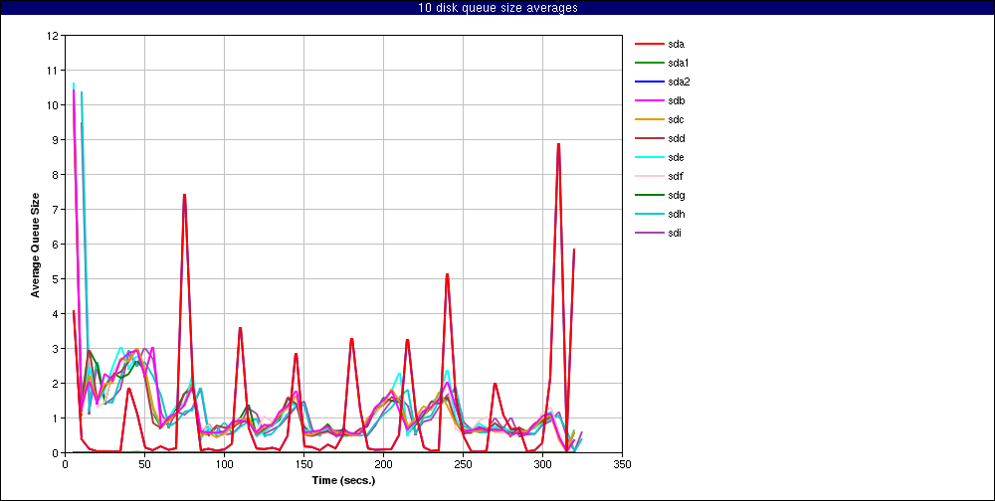Select the sda1 legend label
Viewport: 995px width, 501px height.
pyautogui.click(x=679, y=63)
